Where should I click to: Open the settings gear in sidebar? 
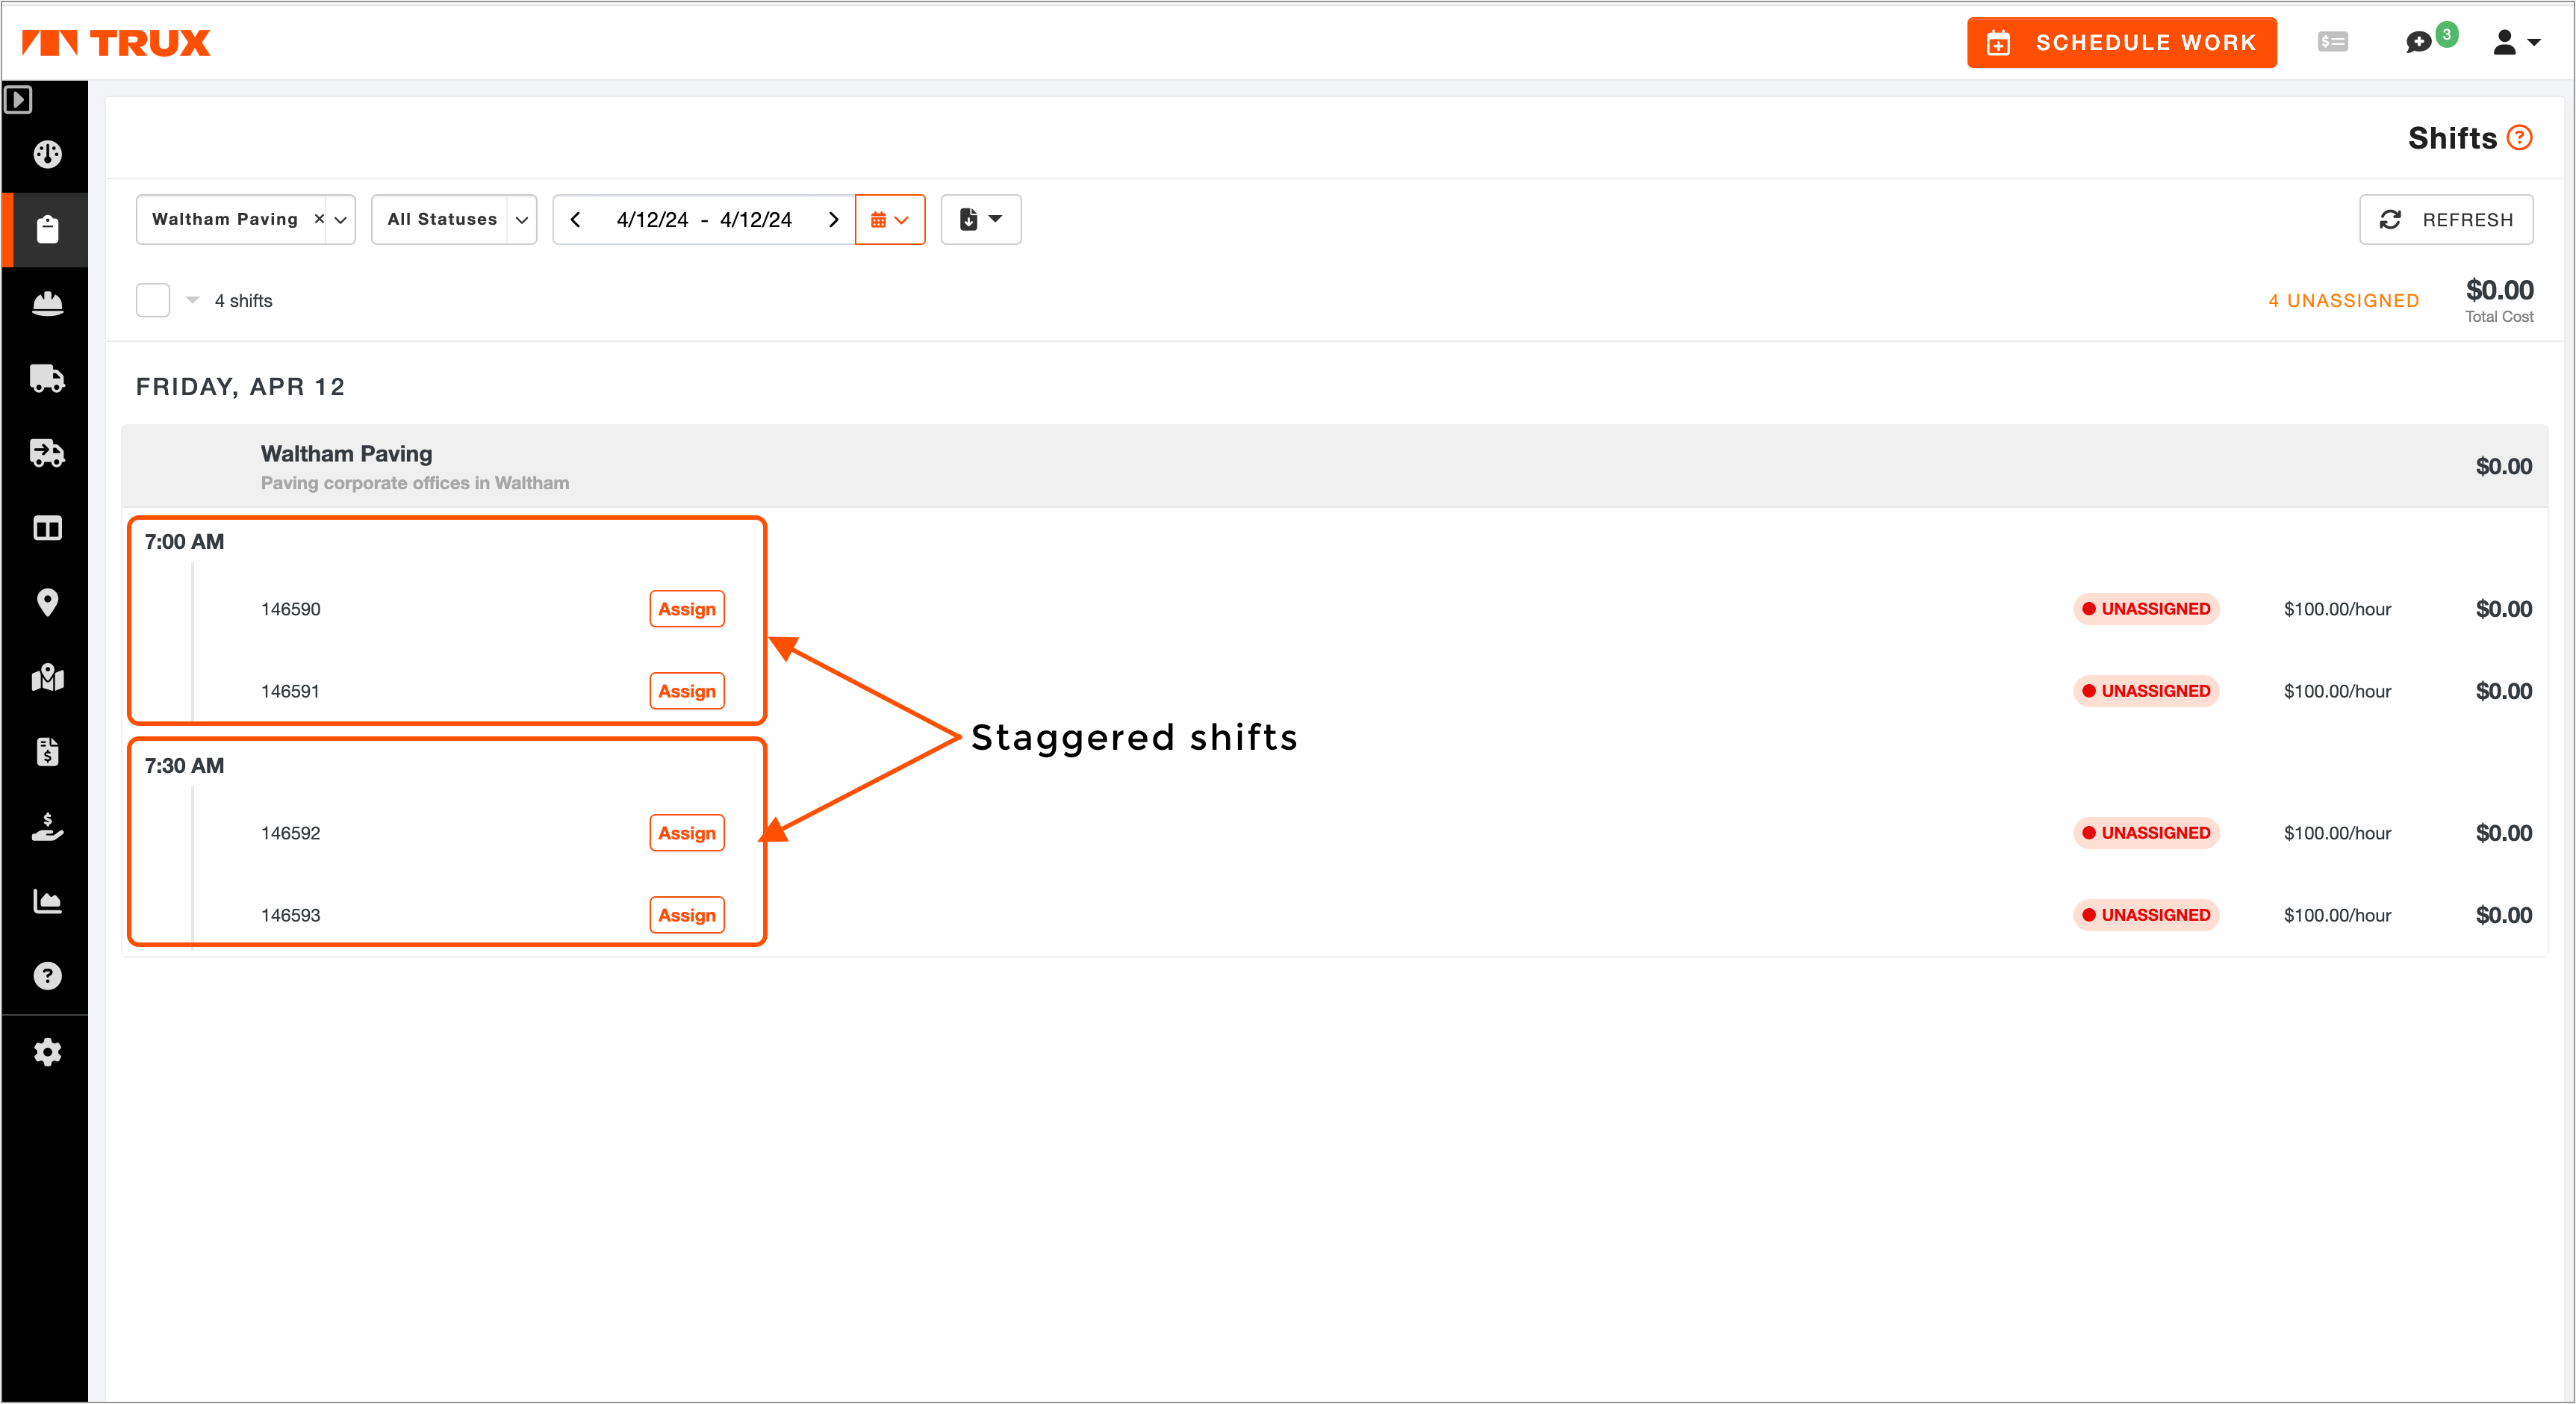tap(47, 1052)
